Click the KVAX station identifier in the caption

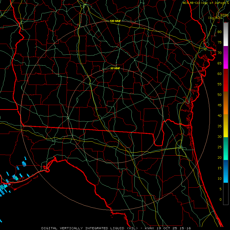pyautogui.click(x=149, y=228)
